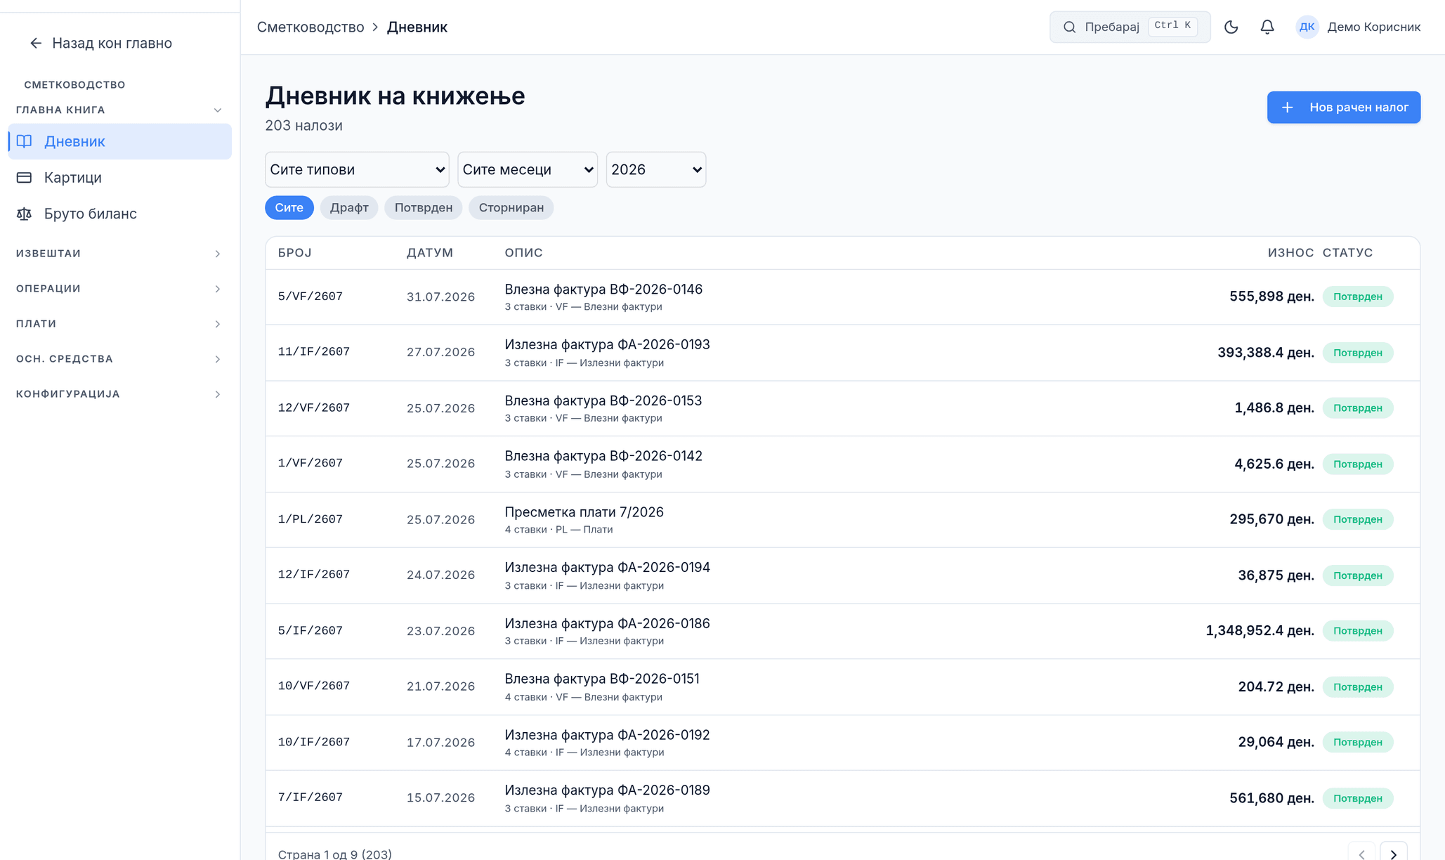
Task: Click the back arrow next to Назад кон главно
Action: click(36, 44)
